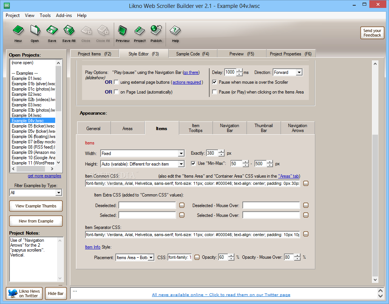
Task: Select the Navigation Arrows tab
Action: coord(298,128)
